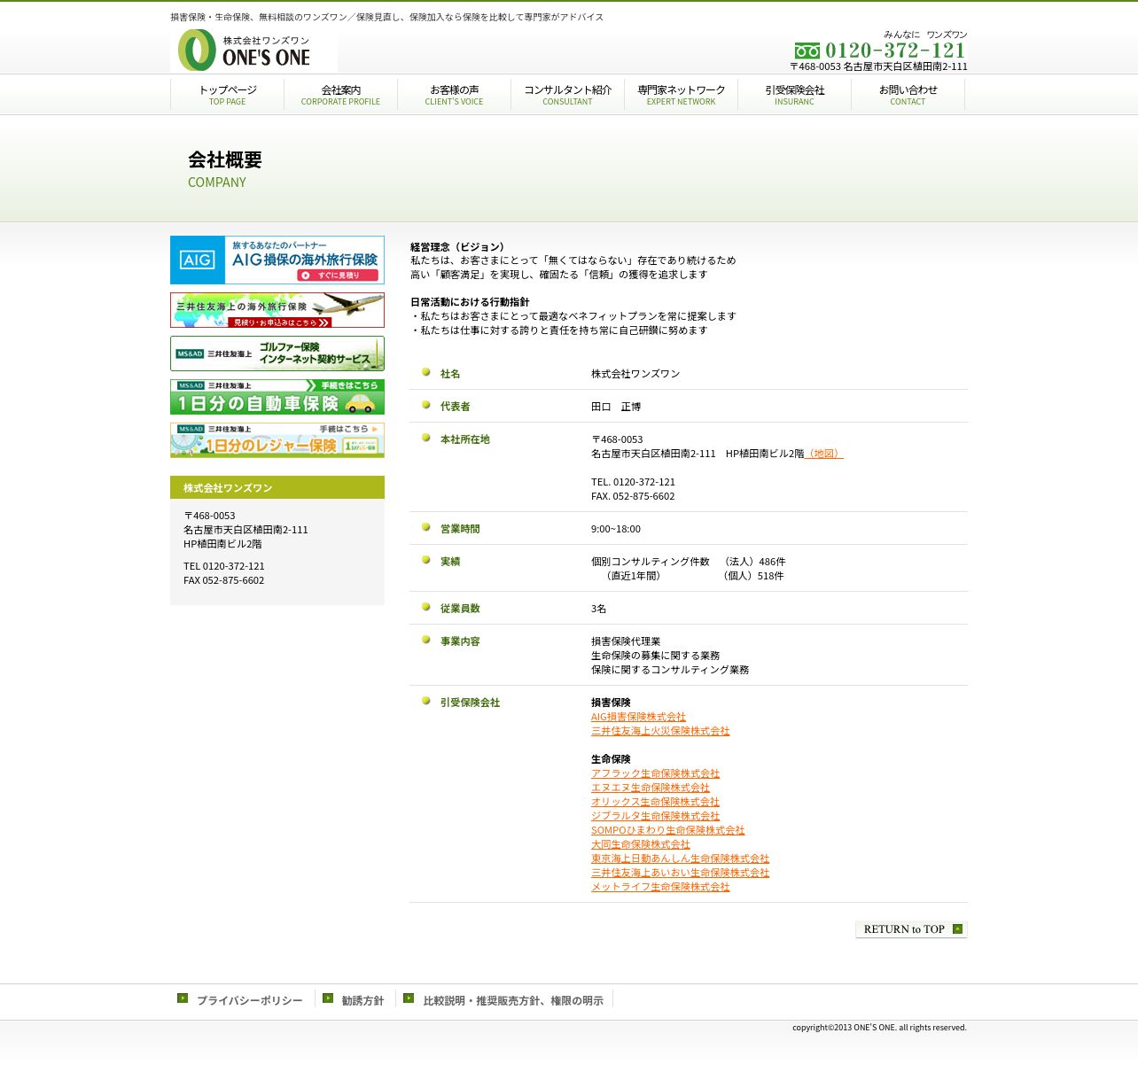Follow 三井住友海上火災保険株式会社 link

point(660,731)
